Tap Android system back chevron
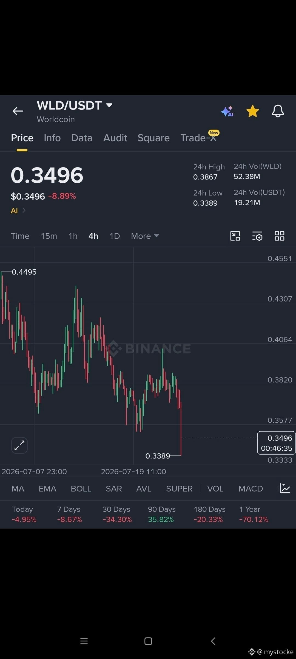This screenshot has height=659, width=296. coord(213,641)
